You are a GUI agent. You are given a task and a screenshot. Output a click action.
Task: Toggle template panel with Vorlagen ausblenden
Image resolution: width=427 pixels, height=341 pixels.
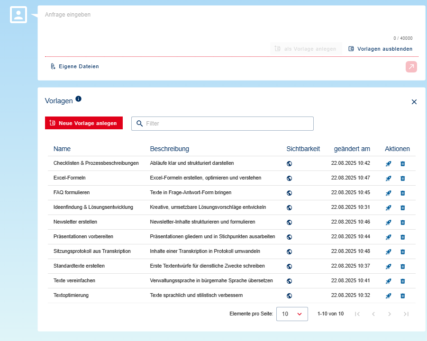[x=380, y=49]
